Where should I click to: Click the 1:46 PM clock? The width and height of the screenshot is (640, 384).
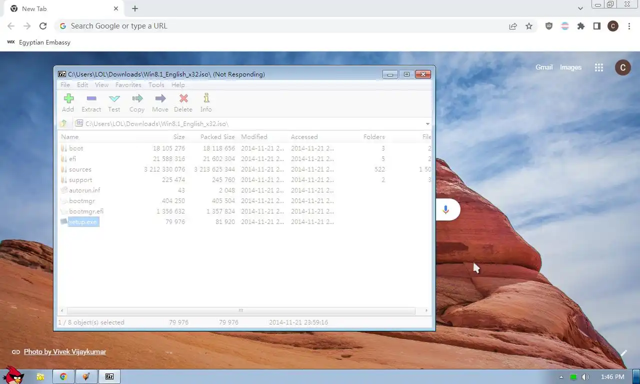pyautogui.click(x=612, y=377)
